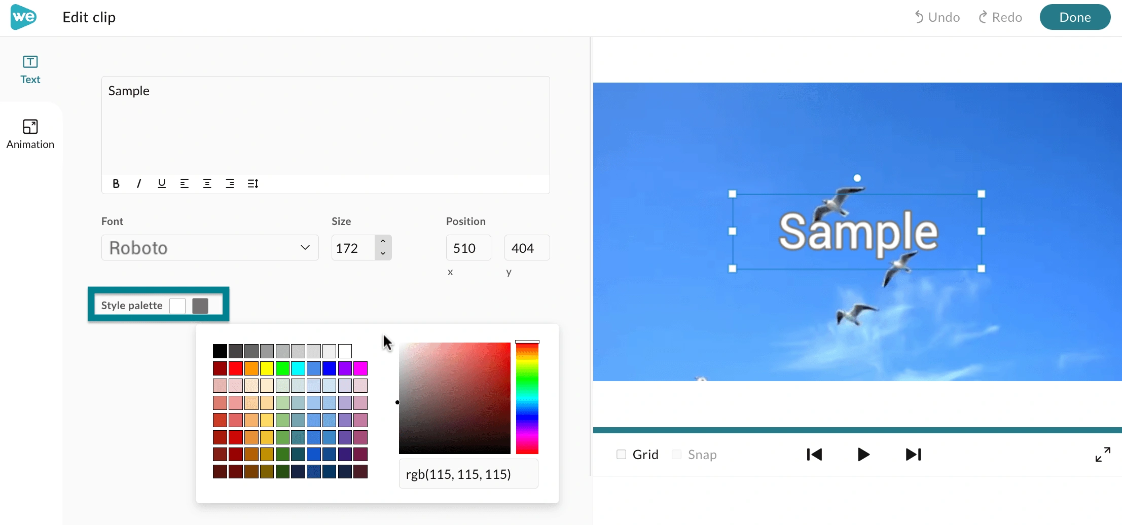1122x525 pixels.
Task: Pick the orange swatch
Action: [x=251, y=368]
